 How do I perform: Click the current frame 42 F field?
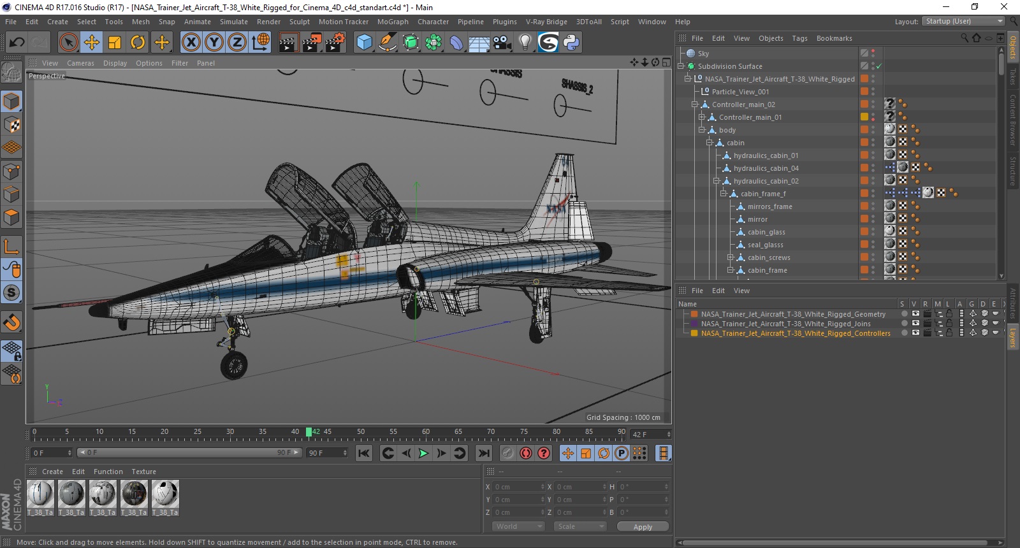point(650,434)
